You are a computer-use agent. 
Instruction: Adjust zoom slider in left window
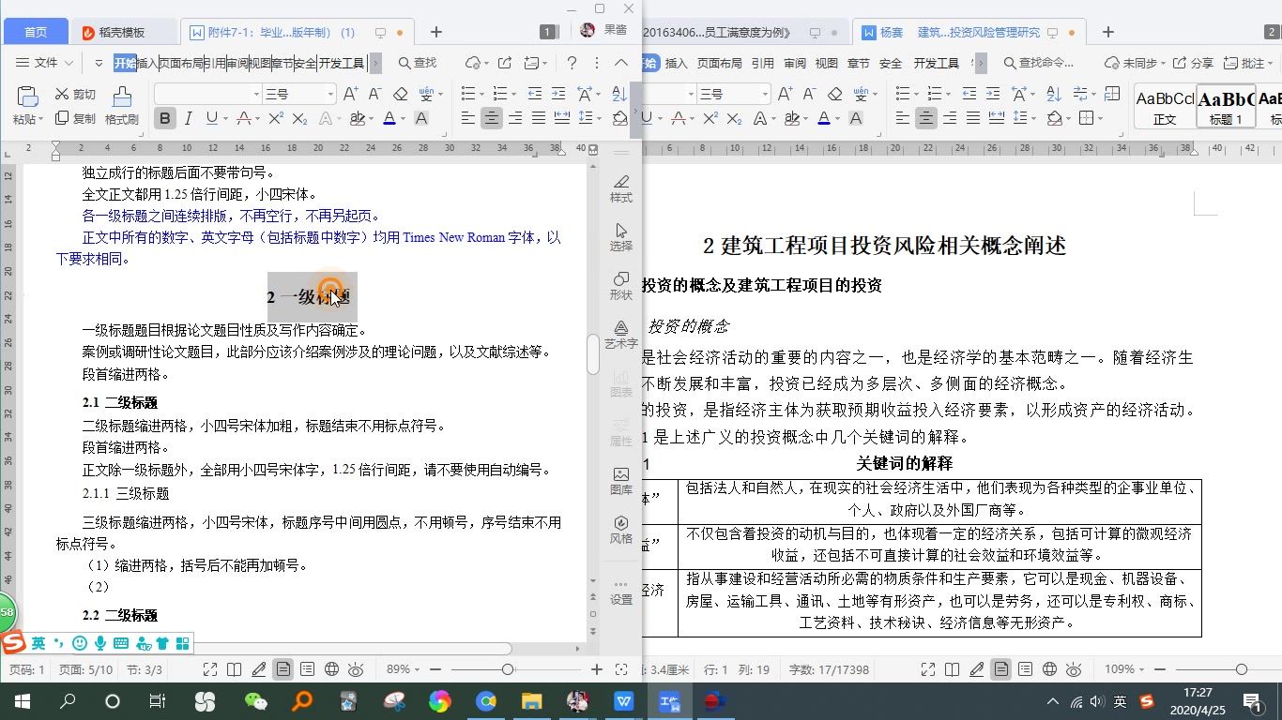pos(508,669)
